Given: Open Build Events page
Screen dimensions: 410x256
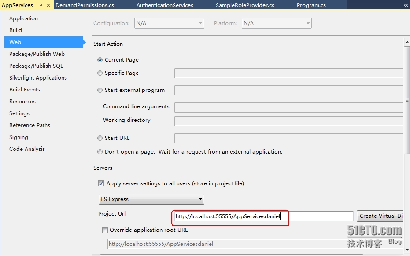Looking at the screenshot, I should click(25, 90).
